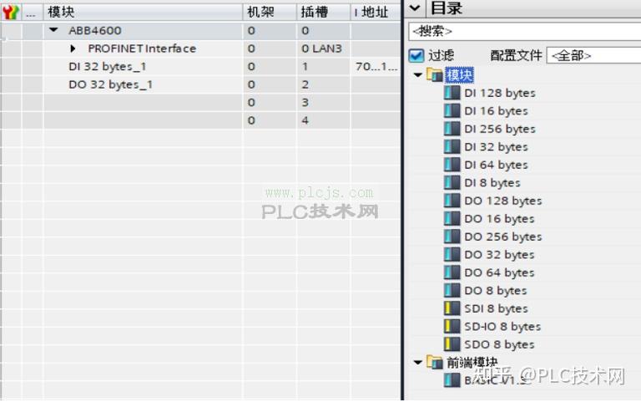The height and width of the screenshot is (402, 641).
Task: Click the 模块 folder icon in catalog
Action: coord(435,74)
